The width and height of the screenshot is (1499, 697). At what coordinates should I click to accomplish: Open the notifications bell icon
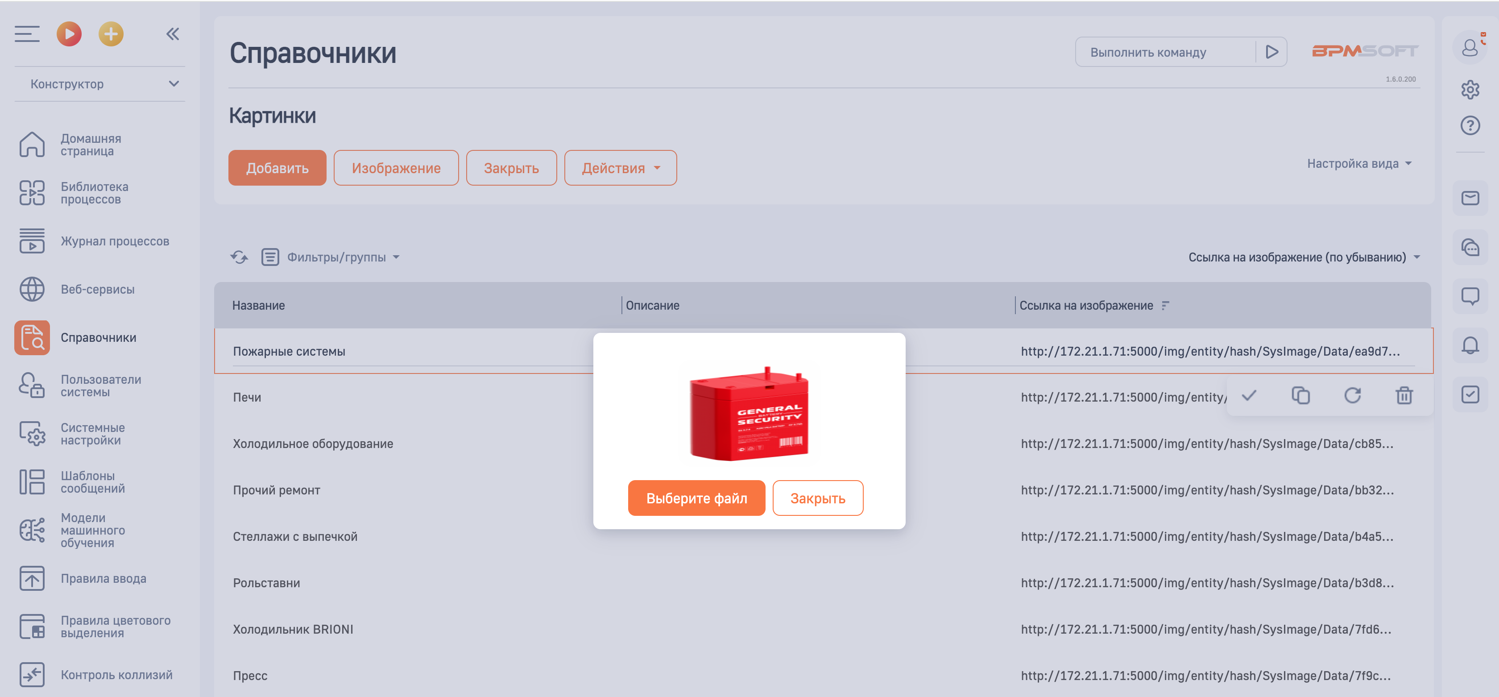tap(1470, 345)
